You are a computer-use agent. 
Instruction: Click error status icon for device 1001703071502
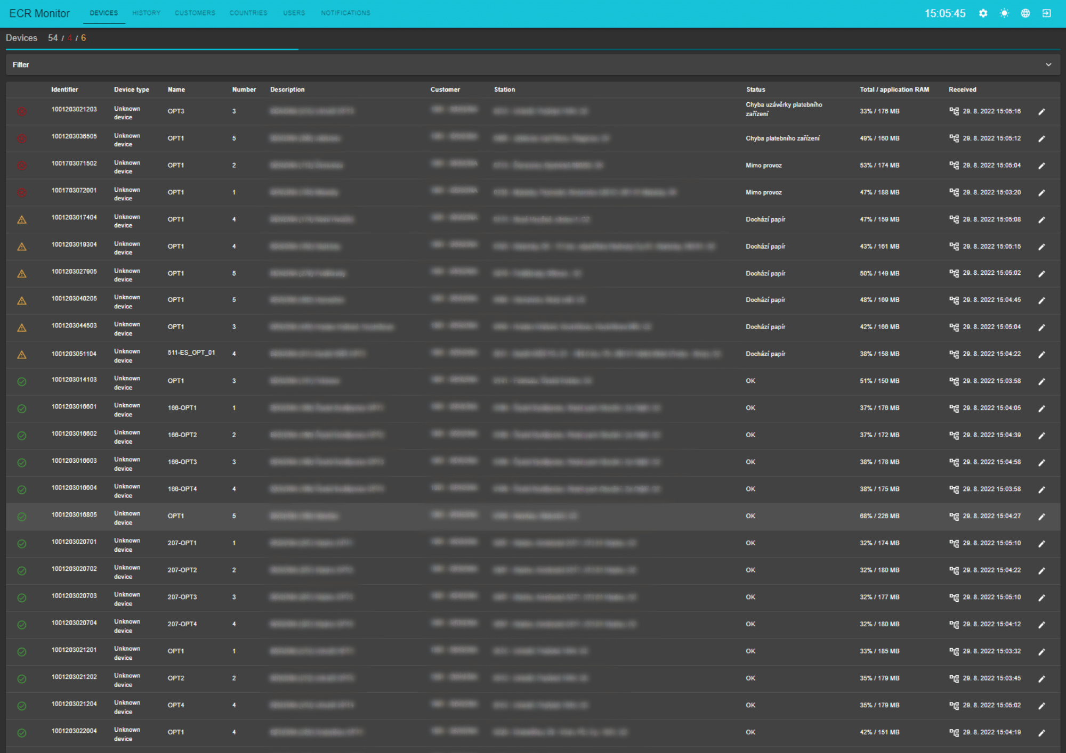coord(22,166)
